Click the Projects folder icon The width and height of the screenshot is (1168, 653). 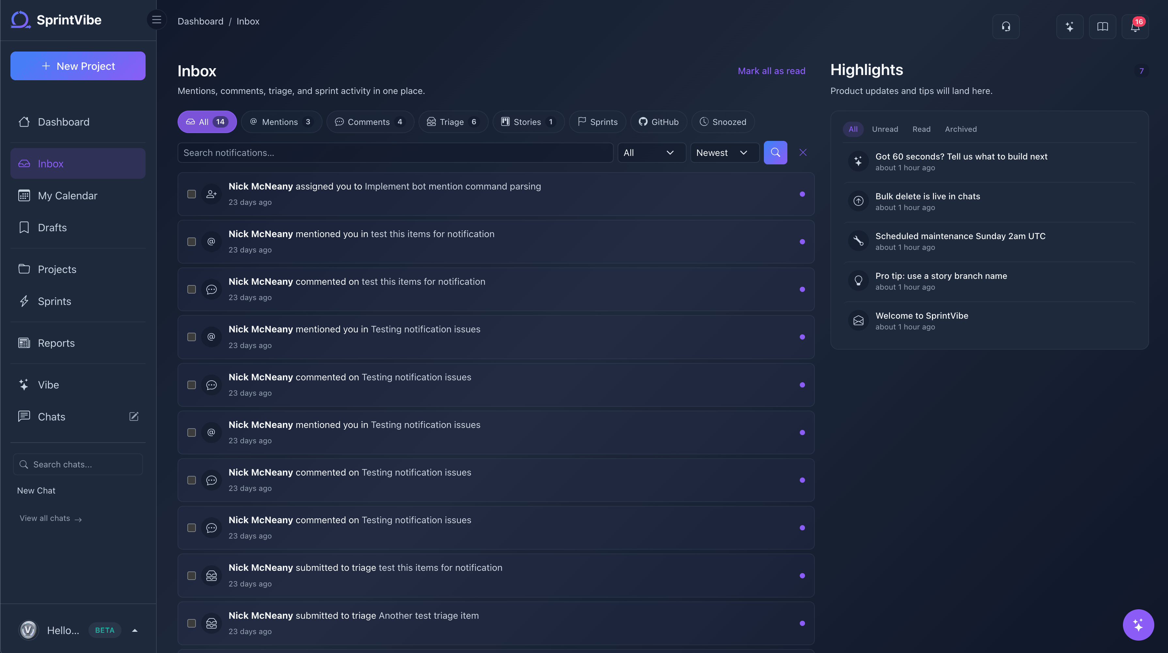tap(24, 269)
